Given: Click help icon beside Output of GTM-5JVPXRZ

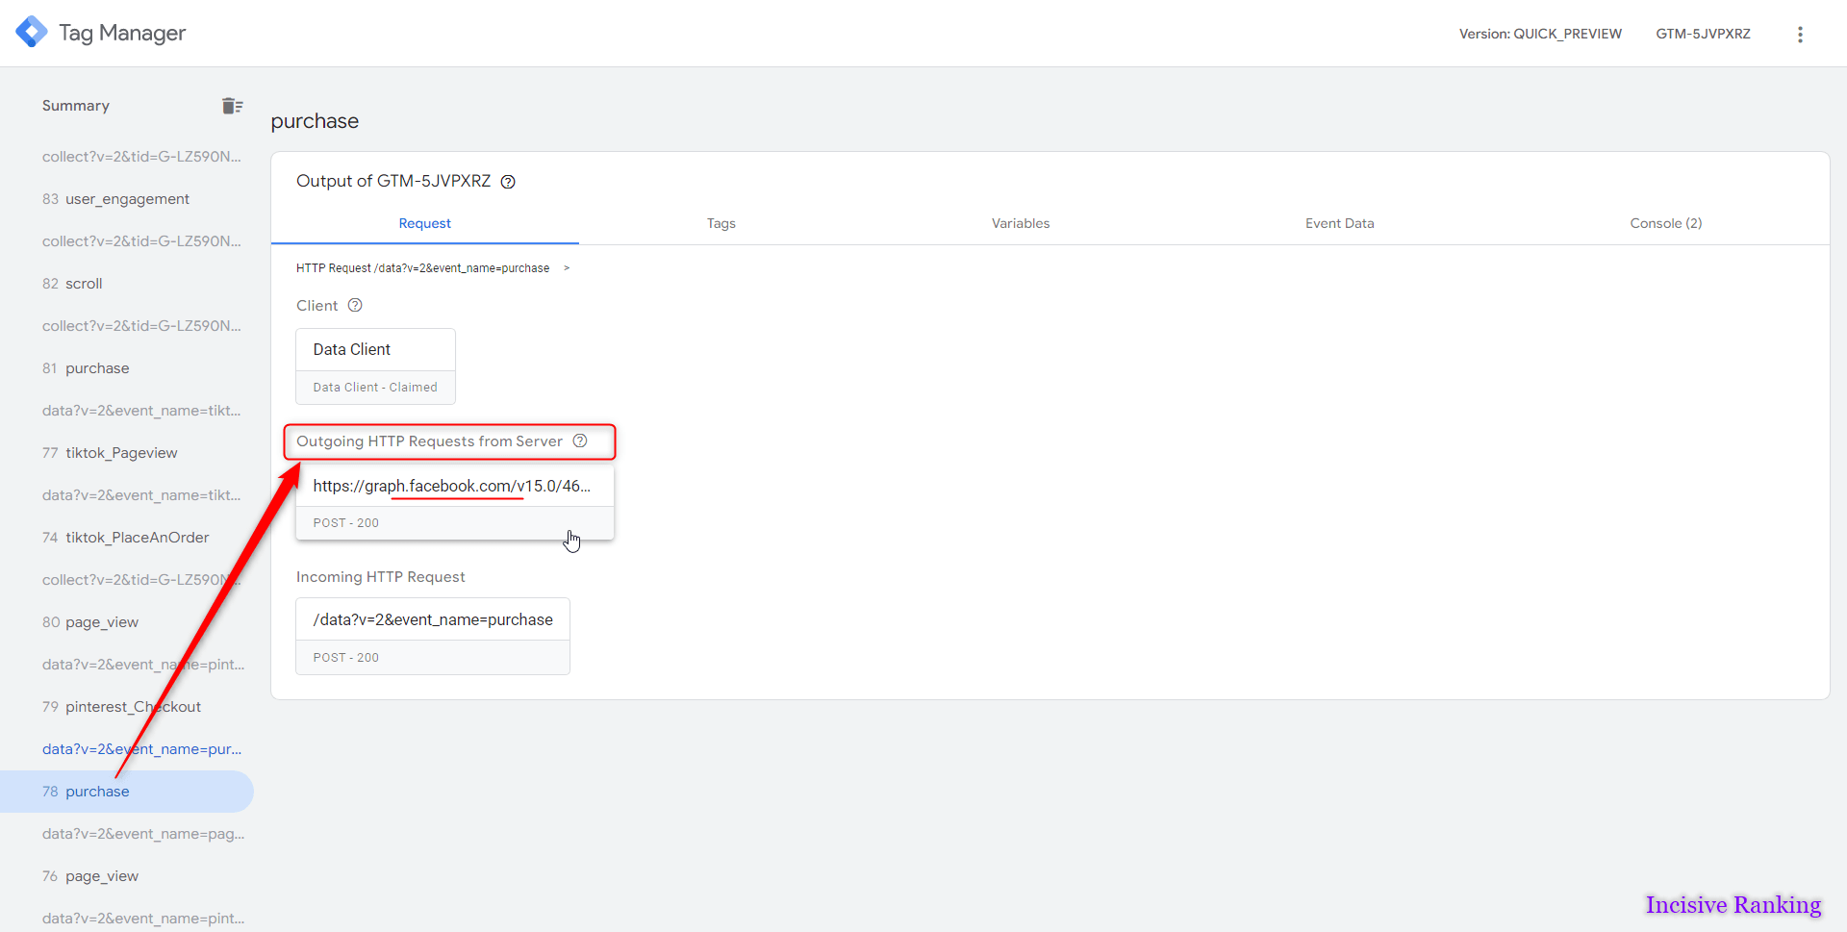Looking at the screenshot, I should [508, 182].
